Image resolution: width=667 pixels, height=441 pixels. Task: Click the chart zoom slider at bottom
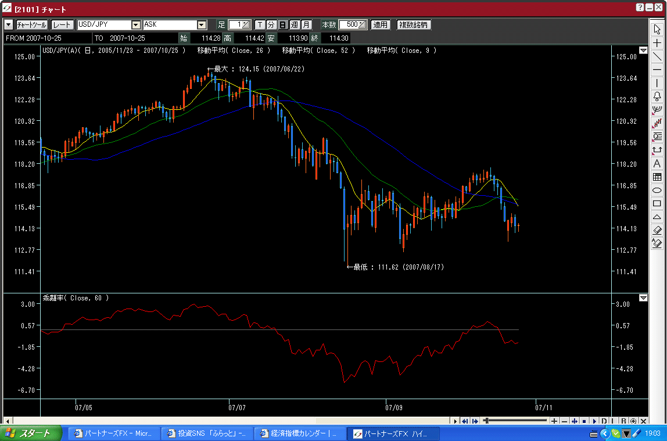[515, 421]
